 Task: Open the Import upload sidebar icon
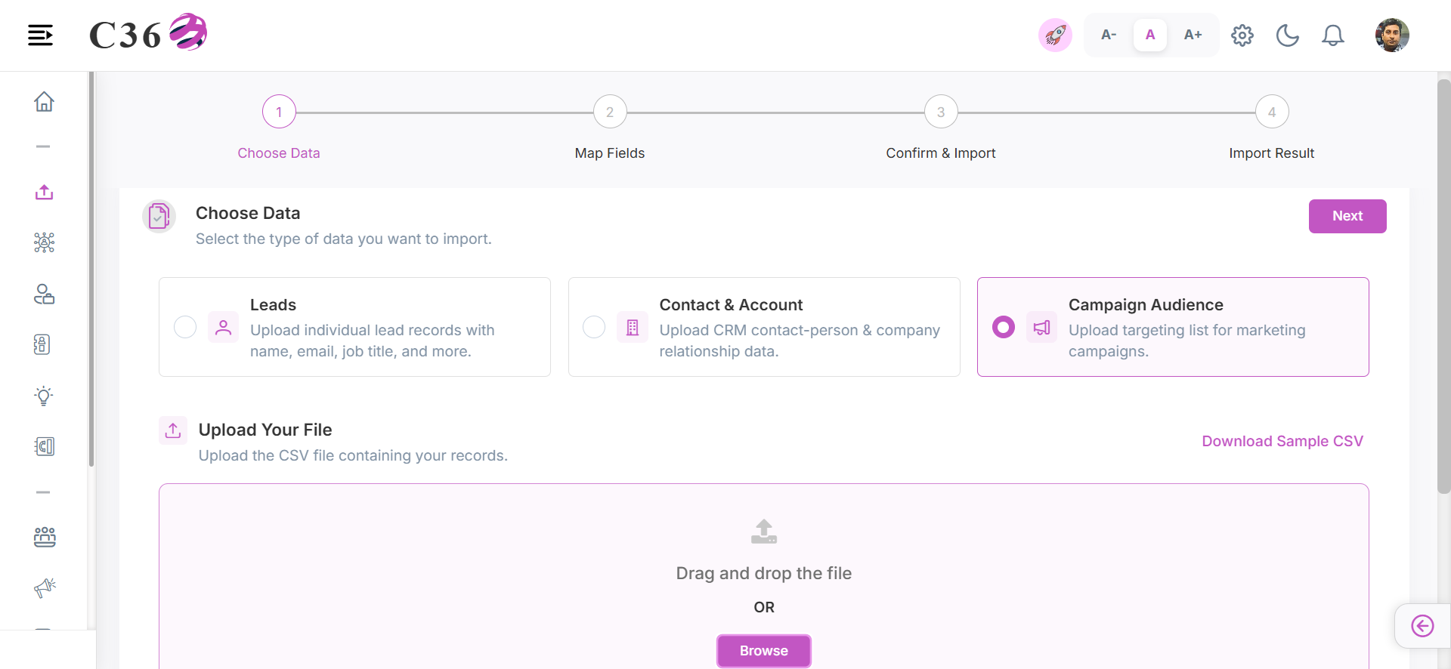(44, 192)
